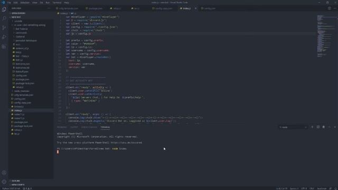
Task: Open the aka.ms/pscore6 link in terminal
Action: point(126,142)
